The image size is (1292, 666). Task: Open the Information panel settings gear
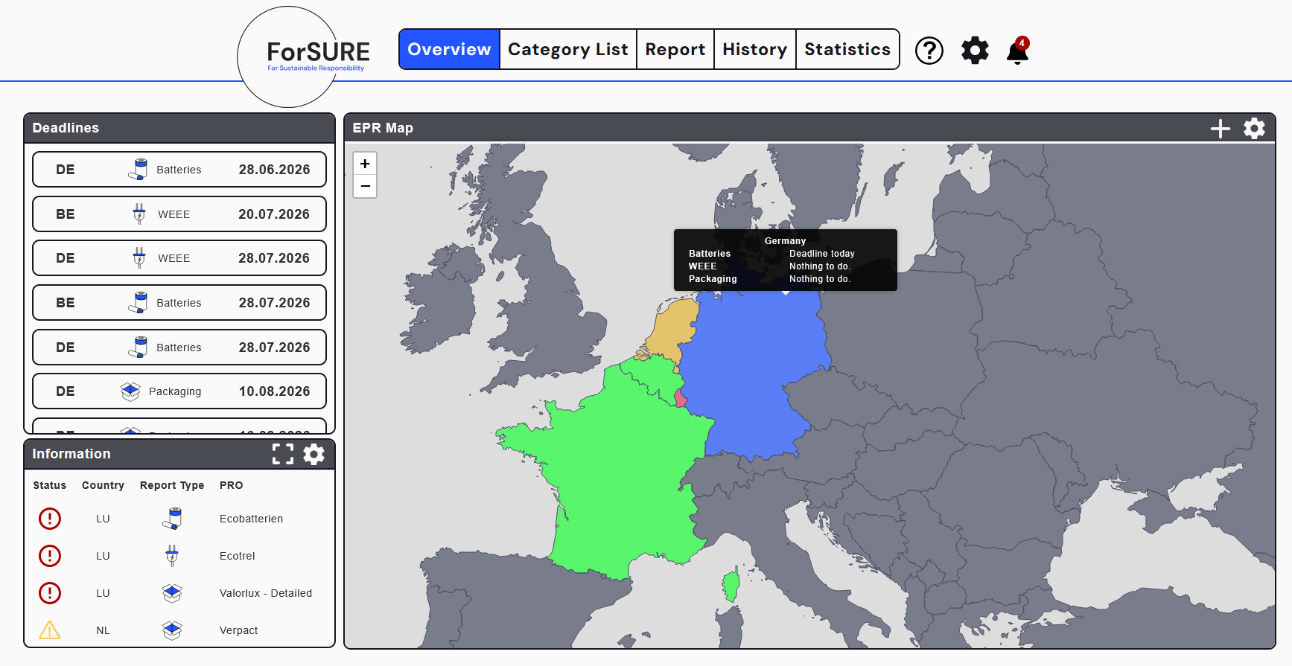click(x=314, y=454)
